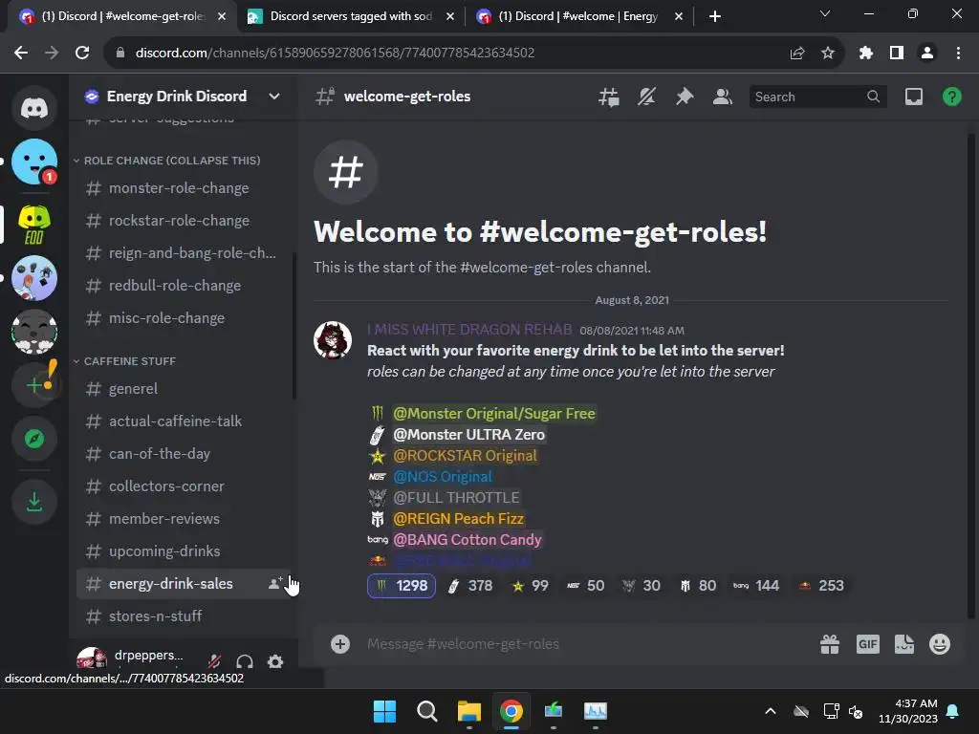979x734 pixels.
Task: Click the Discord Search input field
Action: tap(817, 97)
